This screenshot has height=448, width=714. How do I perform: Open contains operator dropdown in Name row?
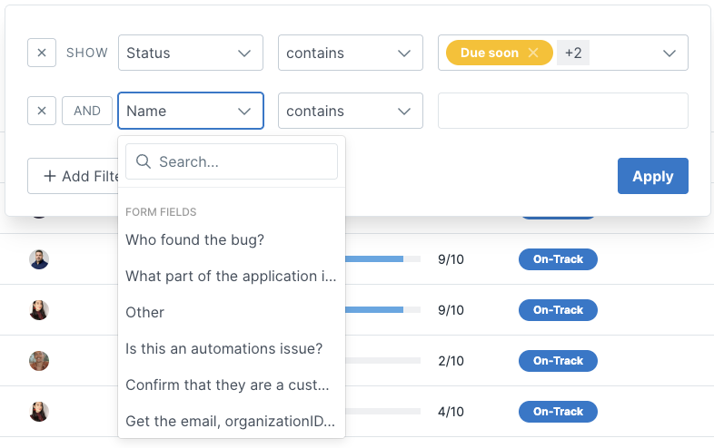350,111
